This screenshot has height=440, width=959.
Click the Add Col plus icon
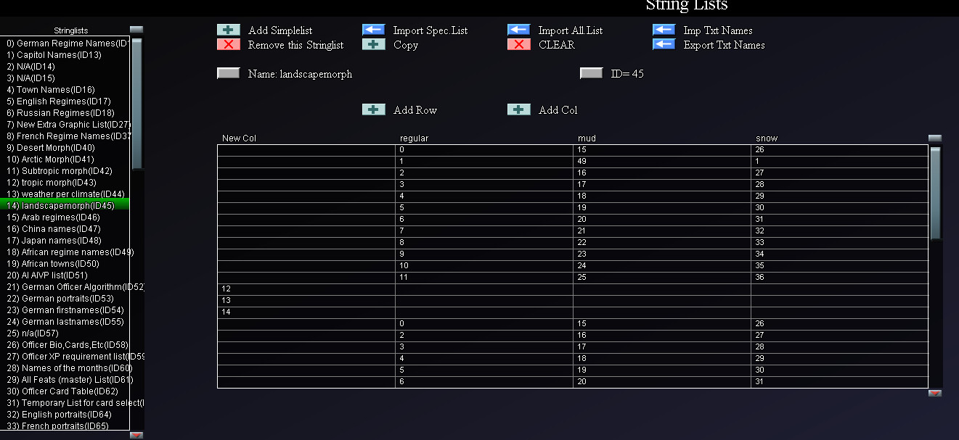(518, 110)
